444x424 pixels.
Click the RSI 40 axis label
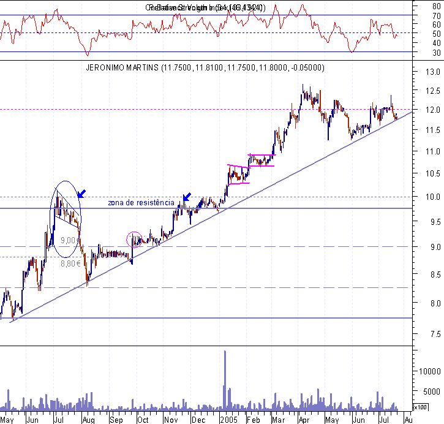click(x=437, y=43)
